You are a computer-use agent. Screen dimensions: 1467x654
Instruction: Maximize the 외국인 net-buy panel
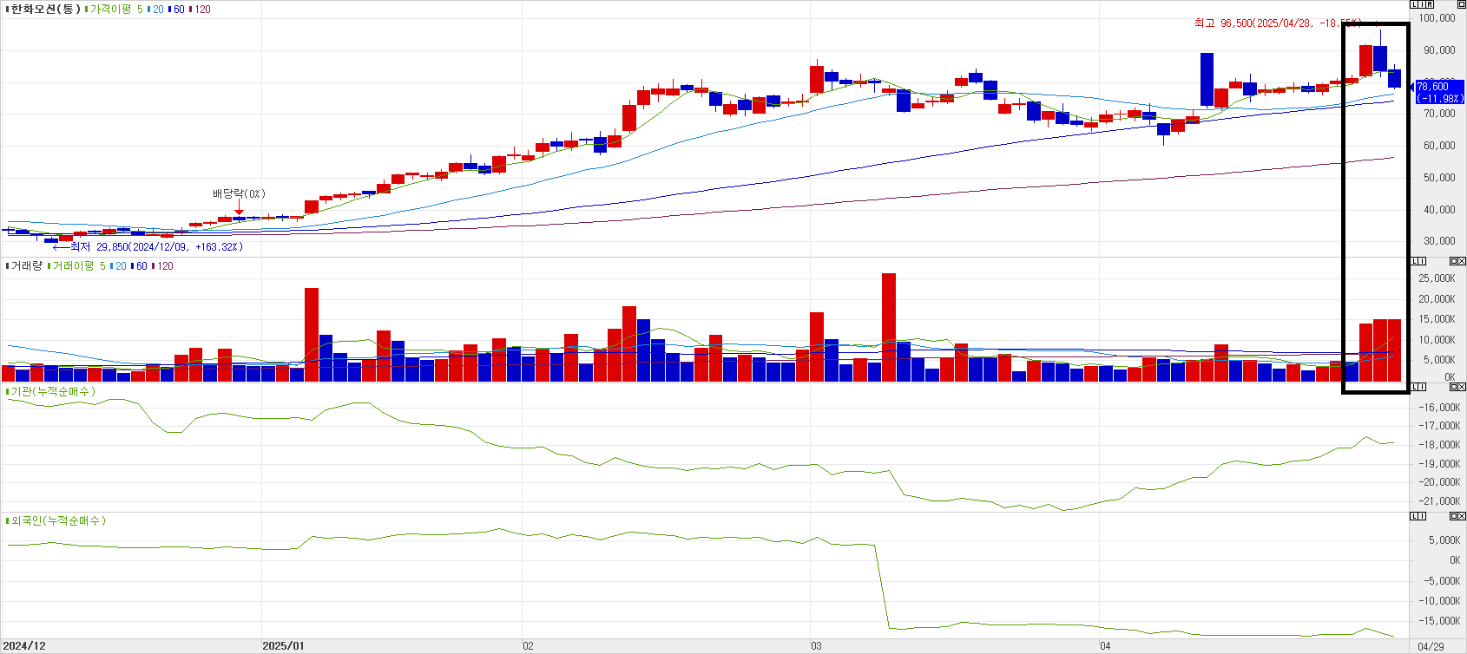click(1454, 515)
